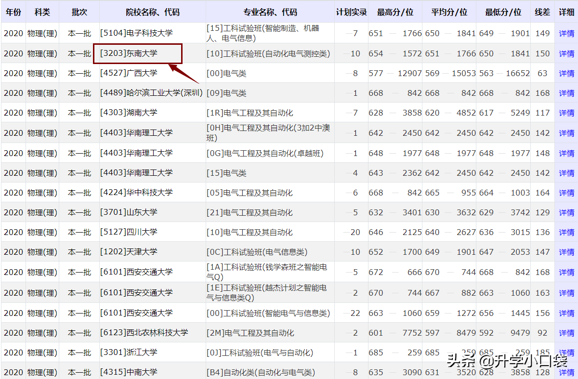Click the 计划实录 column header
This screenshot has width=578, height=379.
pyautogui.click(x=351, y=12)
